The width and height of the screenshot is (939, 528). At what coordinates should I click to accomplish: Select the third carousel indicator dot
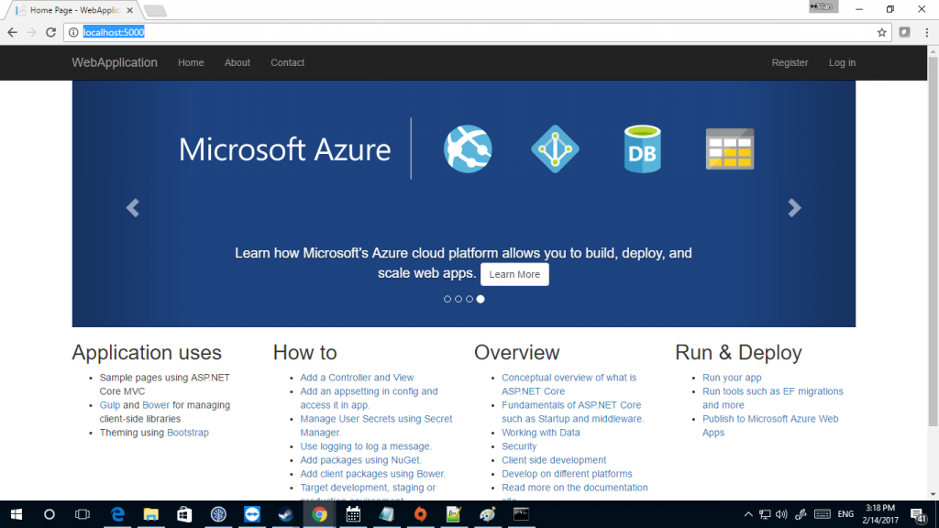(469, 299)
